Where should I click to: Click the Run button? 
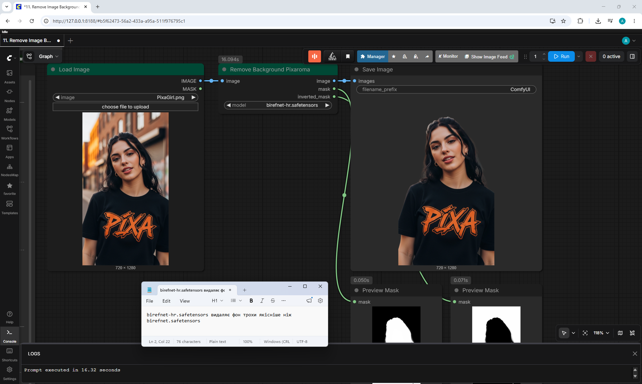point(561,56)
